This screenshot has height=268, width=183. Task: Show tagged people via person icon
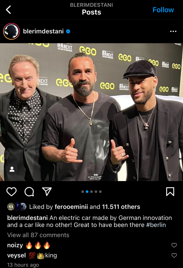pos(12,169)
